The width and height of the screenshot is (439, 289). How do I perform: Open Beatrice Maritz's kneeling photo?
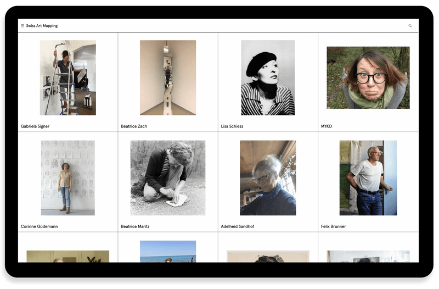tap(167, 177)
